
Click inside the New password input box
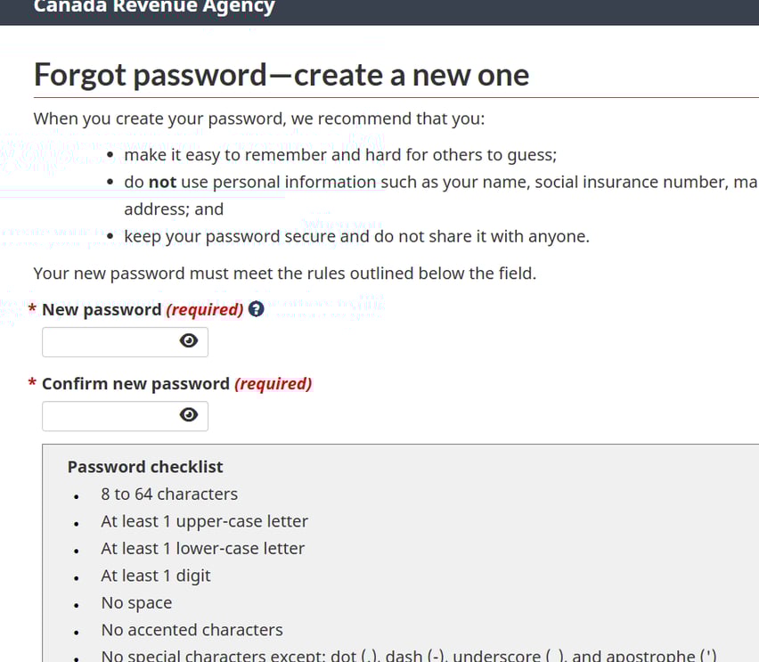pos(107,341)
